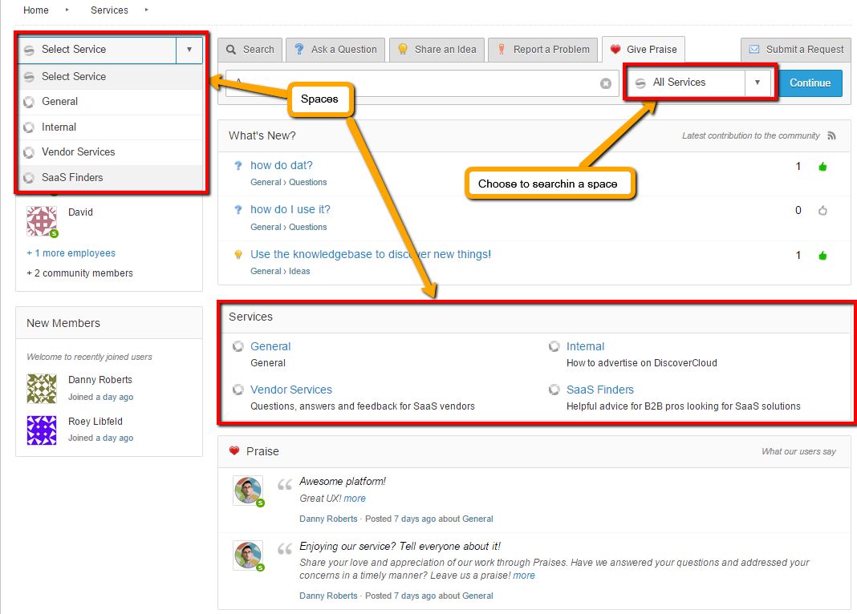Switch to the Ask a Question tab
This screenshot has height=614, width=857.
(335, 50)
